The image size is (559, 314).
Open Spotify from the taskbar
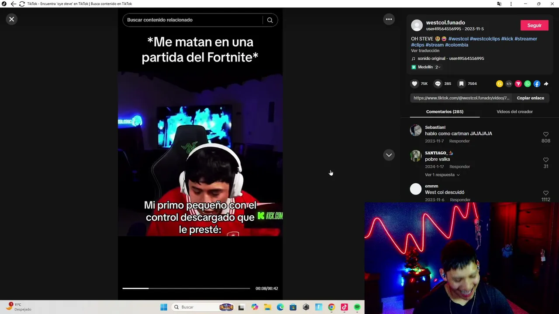tap(357, 307)
